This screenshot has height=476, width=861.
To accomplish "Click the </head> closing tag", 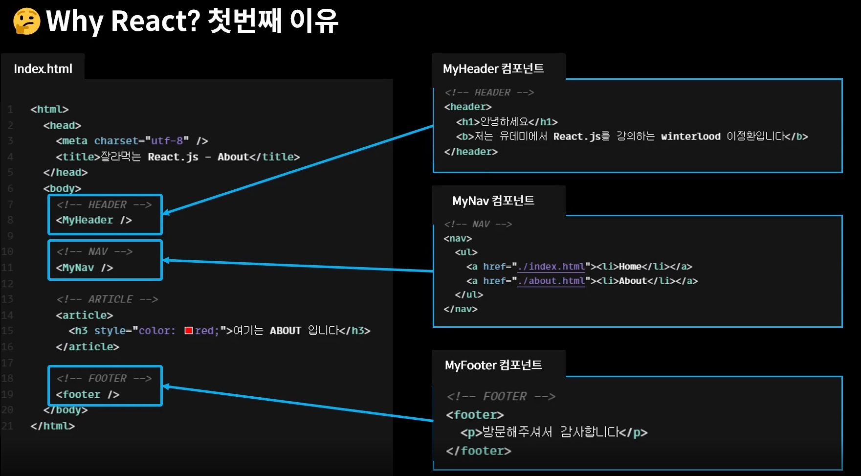I will click(65, 172).
